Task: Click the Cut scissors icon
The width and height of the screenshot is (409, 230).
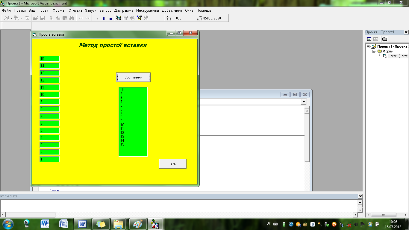Action: [51, 18]
